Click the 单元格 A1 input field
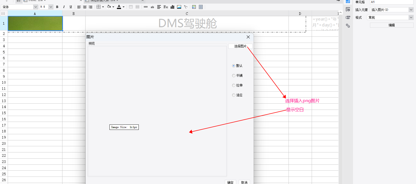 point(392,2)
